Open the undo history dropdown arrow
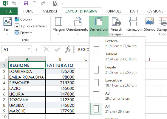Image resolution: width=167 pixels, height=119 pixels. click(x=18, y=3)
